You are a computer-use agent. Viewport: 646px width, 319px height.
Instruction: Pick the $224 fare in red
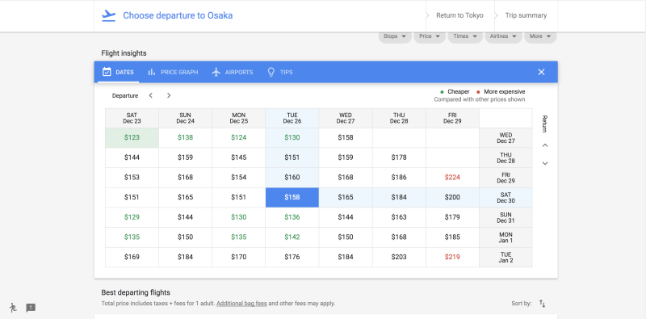(452, 178)
